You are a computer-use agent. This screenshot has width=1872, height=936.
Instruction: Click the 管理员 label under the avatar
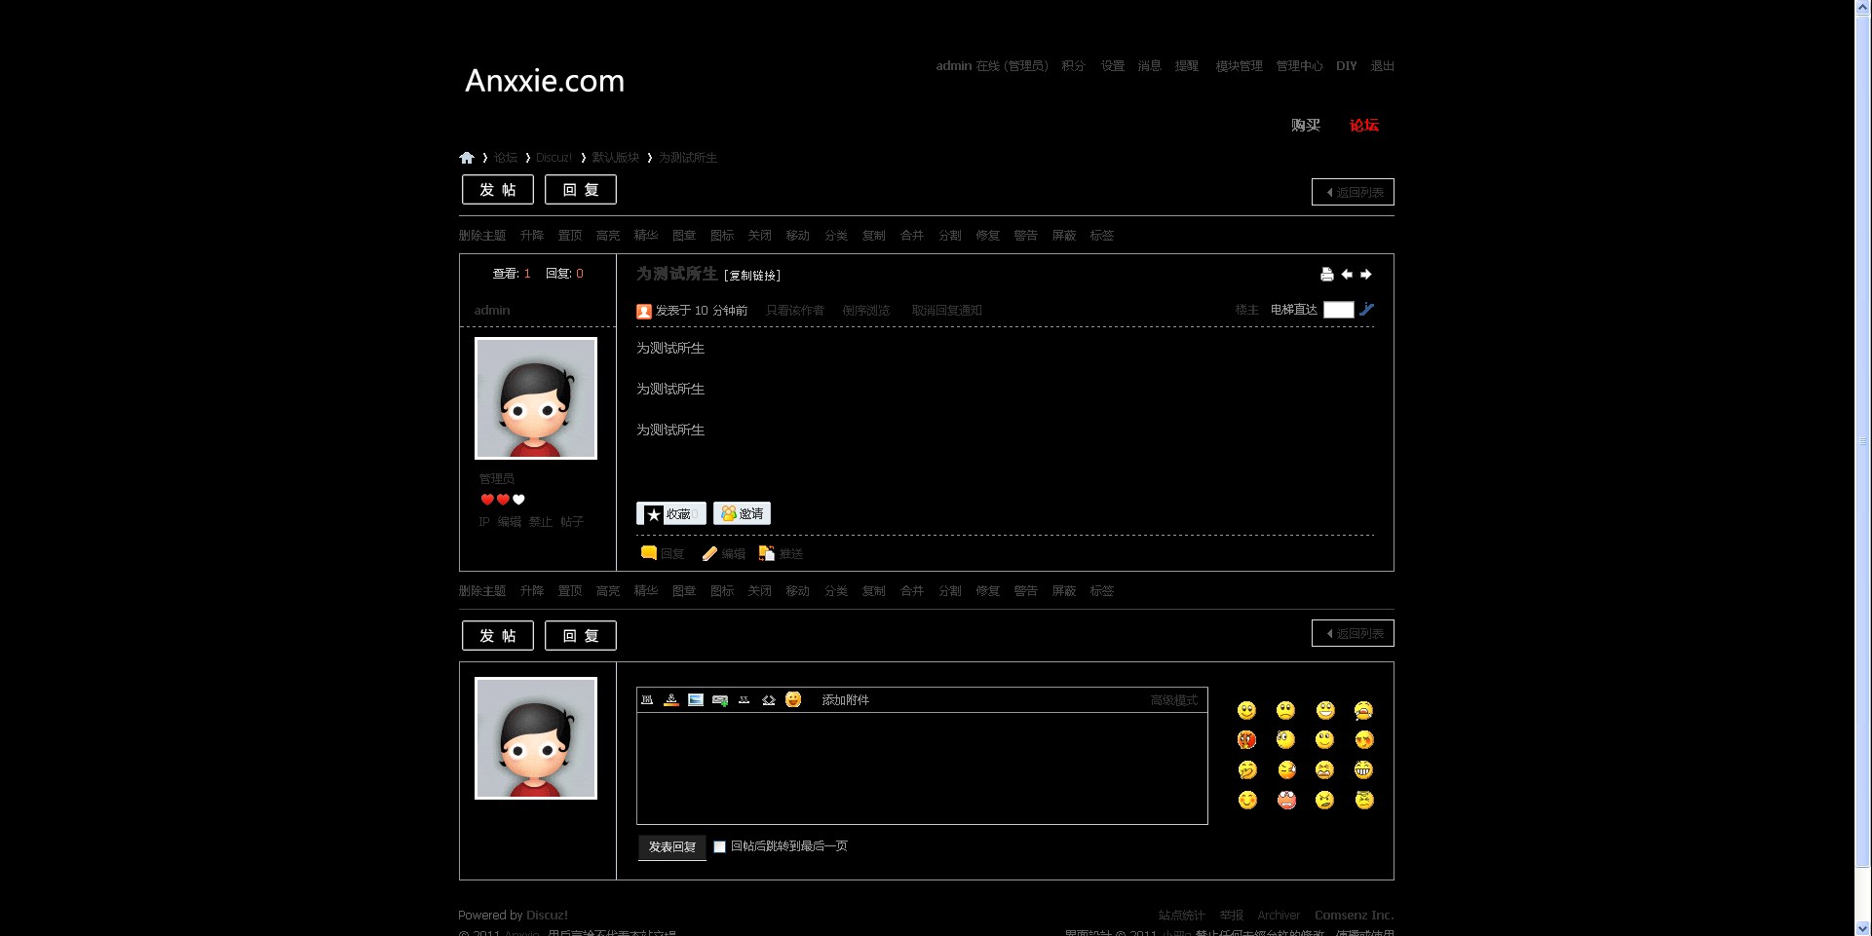[497, 479]
